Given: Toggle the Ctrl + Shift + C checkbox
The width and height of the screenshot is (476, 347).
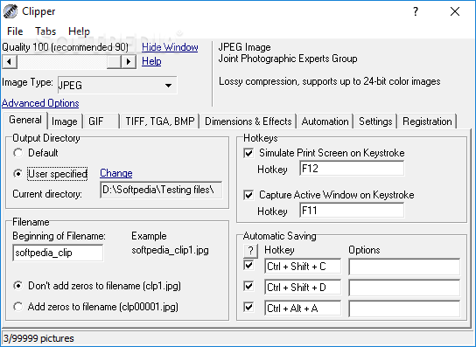Looking at the screenshot, I should 248,266.
